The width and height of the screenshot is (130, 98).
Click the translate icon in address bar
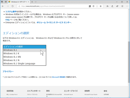90,6
